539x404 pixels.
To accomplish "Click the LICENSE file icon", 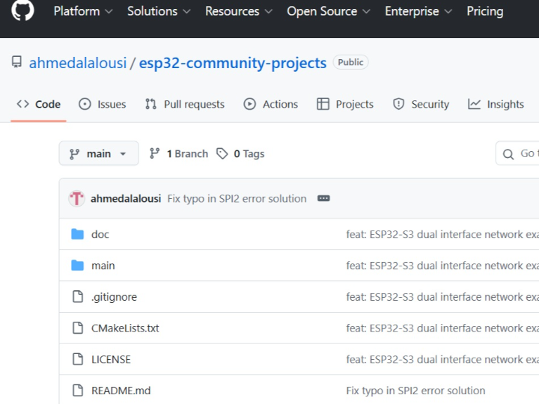I will (x=77, y=359).
